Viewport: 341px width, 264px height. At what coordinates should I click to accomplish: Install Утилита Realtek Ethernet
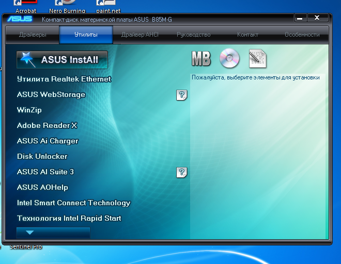tap(64, 79)
